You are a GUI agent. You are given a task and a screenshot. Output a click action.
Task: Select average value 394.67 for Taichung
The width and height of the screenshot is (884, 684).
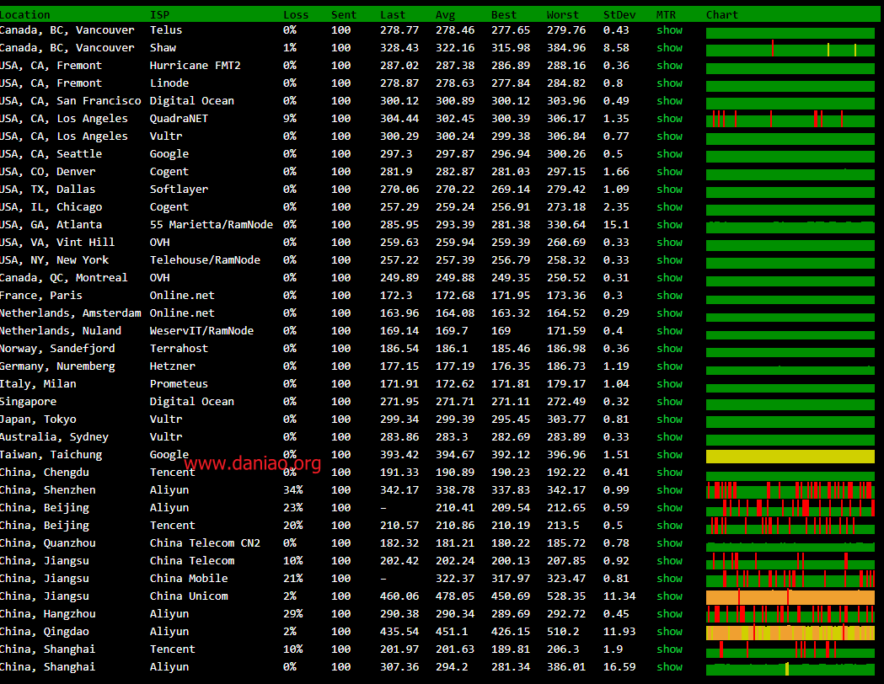coord(455,455)
